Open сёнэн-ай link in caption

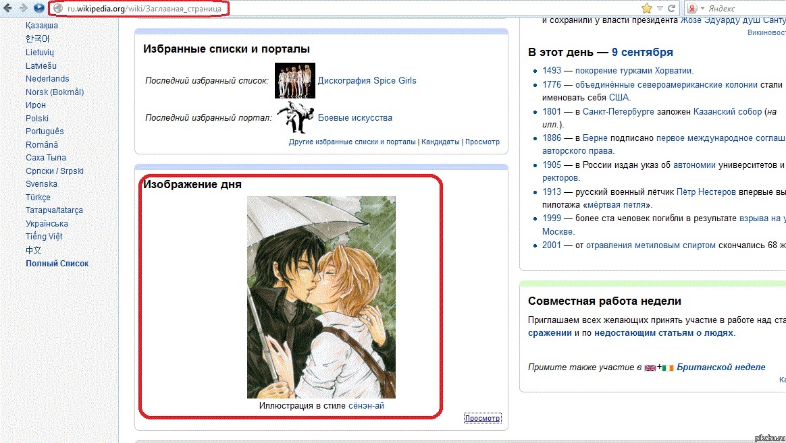point(366,406)
